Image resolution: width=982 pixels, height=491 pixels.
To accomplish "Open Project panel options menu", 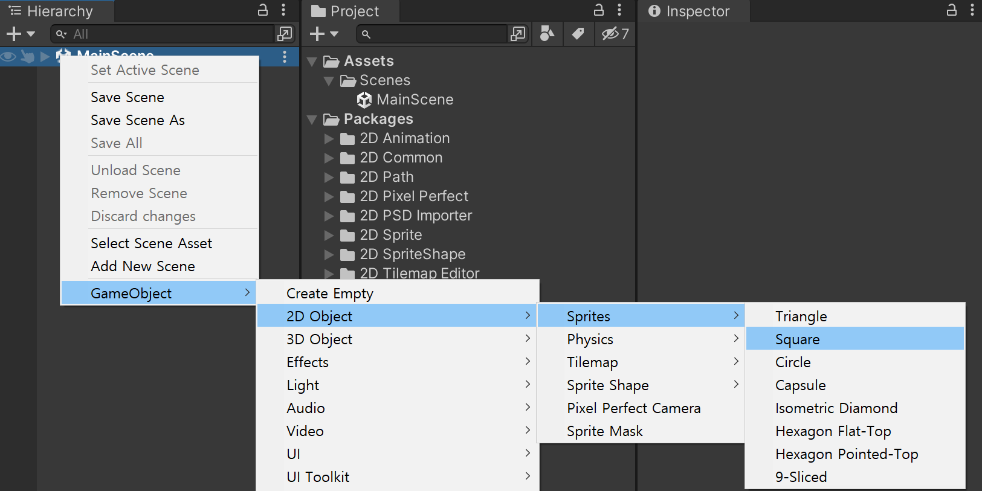I will click(619, 10).
